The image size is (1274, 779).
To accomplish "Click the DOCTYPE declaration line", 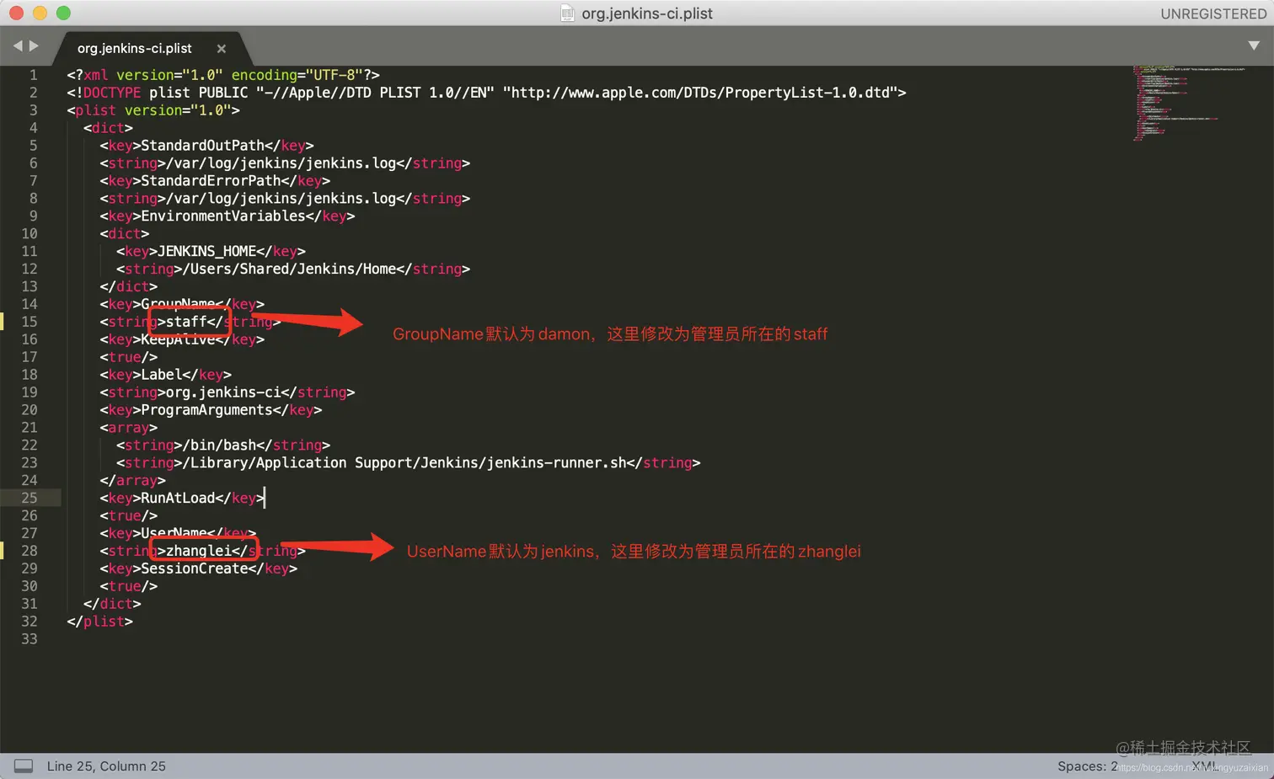I will [486, 93].
